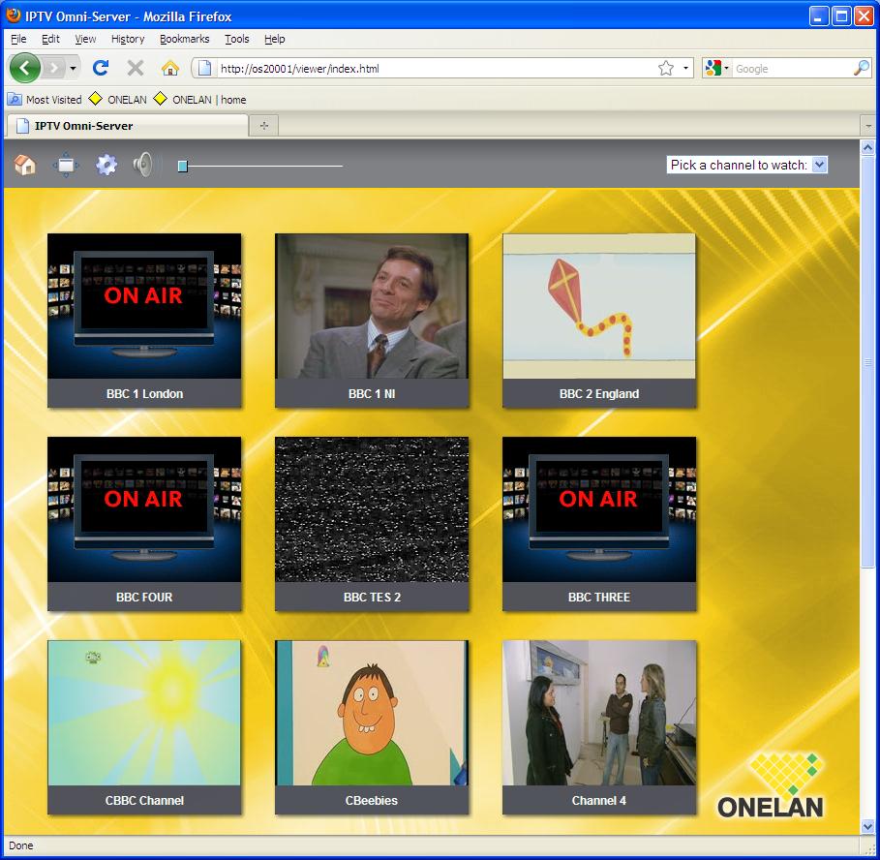The image size is (880, 860).
Task: Toggle fullscreen with the screen arrows icon
Action: (x=66, y=165)
